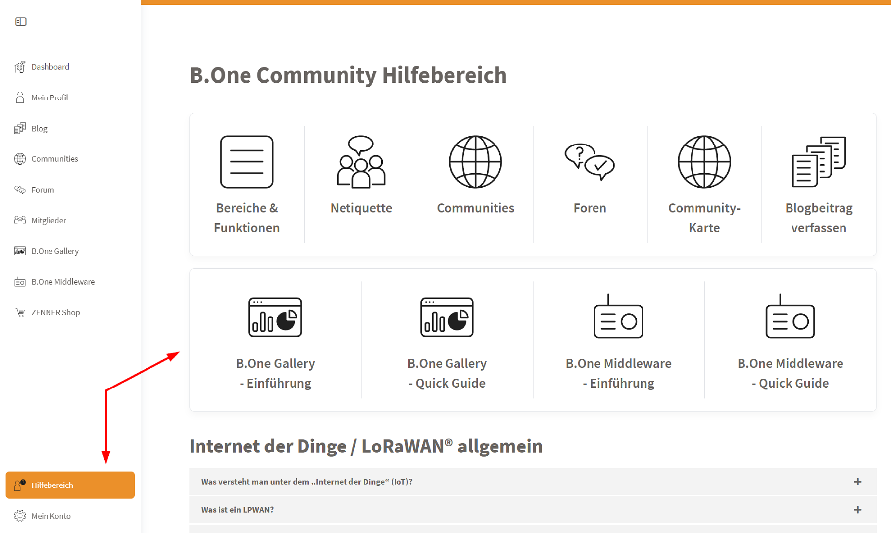The image size is (891, 533).
Task: Click the 'Was ist ein LPWAN?' question text
Action: [x=238, y=510]
